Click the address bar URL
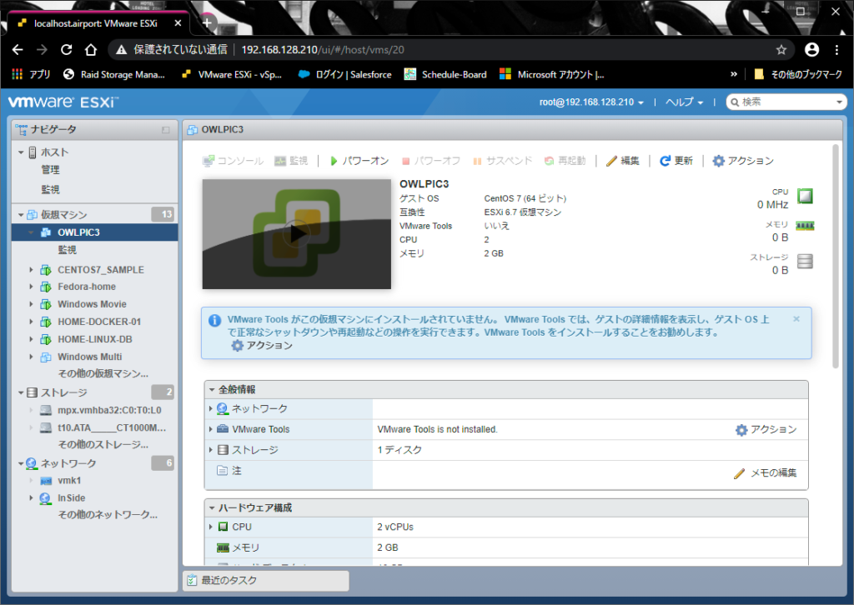The width and height of the screenshot is (854, 605). pos(323,50)
